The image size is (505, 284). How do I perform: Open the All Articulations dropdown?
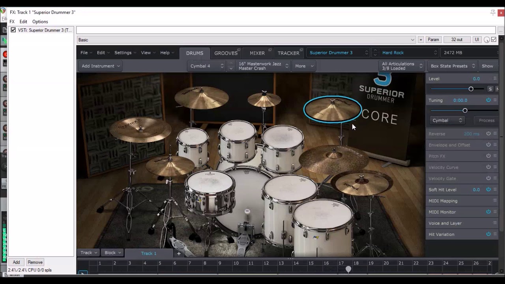[x=402, y=66]
